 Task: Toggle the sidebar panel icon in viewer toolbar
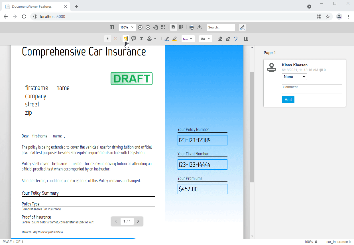pyautogui.click(x=112, y=27)
